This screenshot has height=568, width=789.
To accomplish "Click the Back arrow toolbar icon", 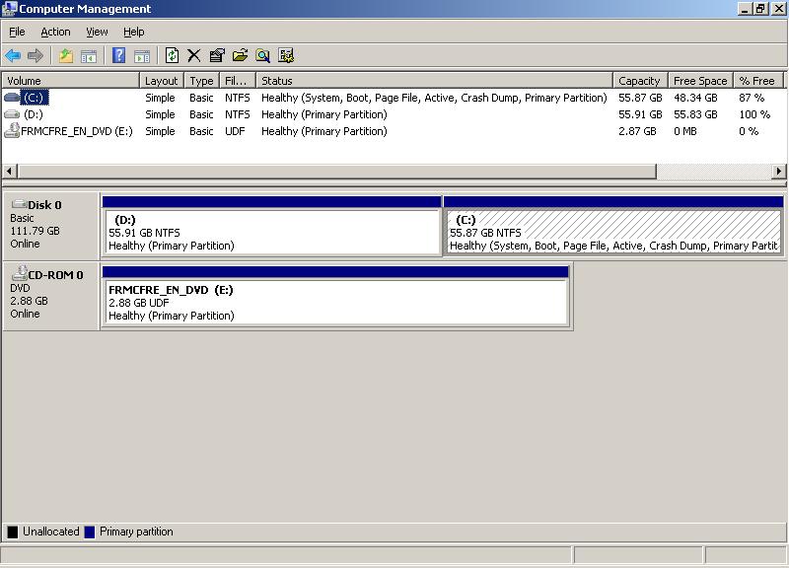I will 13,56.
